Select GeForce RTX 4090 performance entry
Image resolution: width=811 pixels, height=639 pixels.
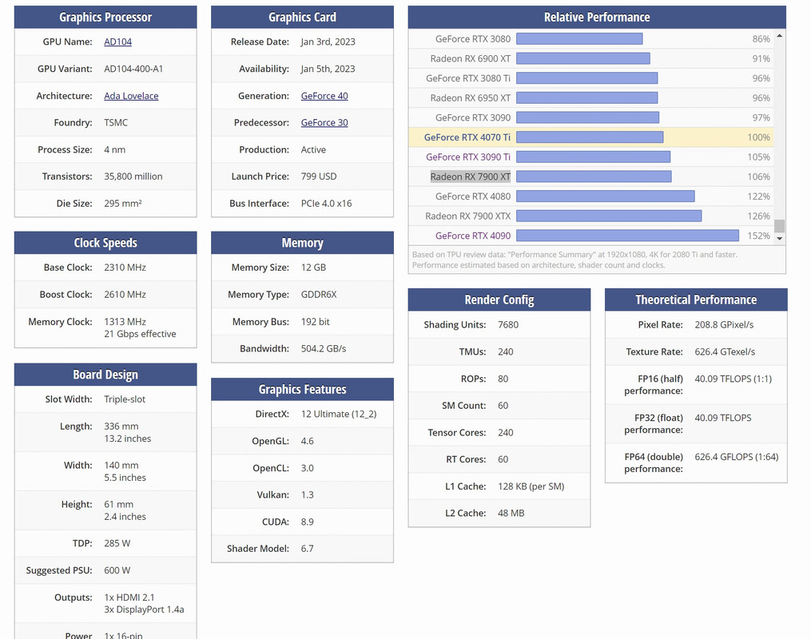point(473,236)
